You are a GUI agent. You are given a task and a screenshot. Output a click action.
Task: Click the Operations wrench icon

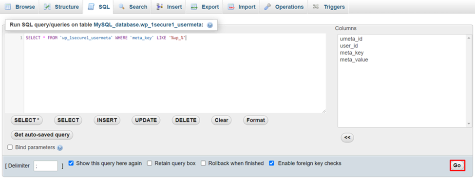click(x=267, y=7)
